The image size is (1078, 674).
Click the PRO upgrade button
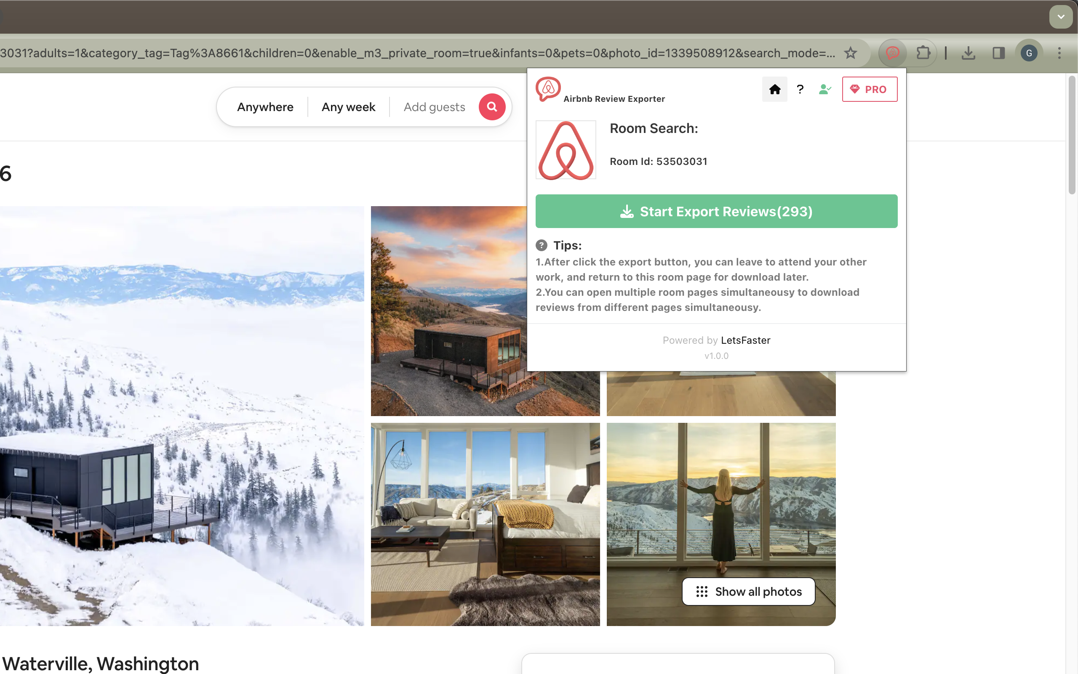pos(870,89)
